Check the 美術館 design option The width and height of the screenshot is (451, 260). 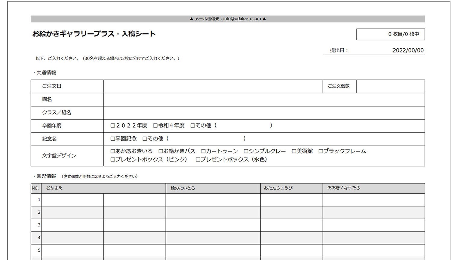(x=294, y=151)
